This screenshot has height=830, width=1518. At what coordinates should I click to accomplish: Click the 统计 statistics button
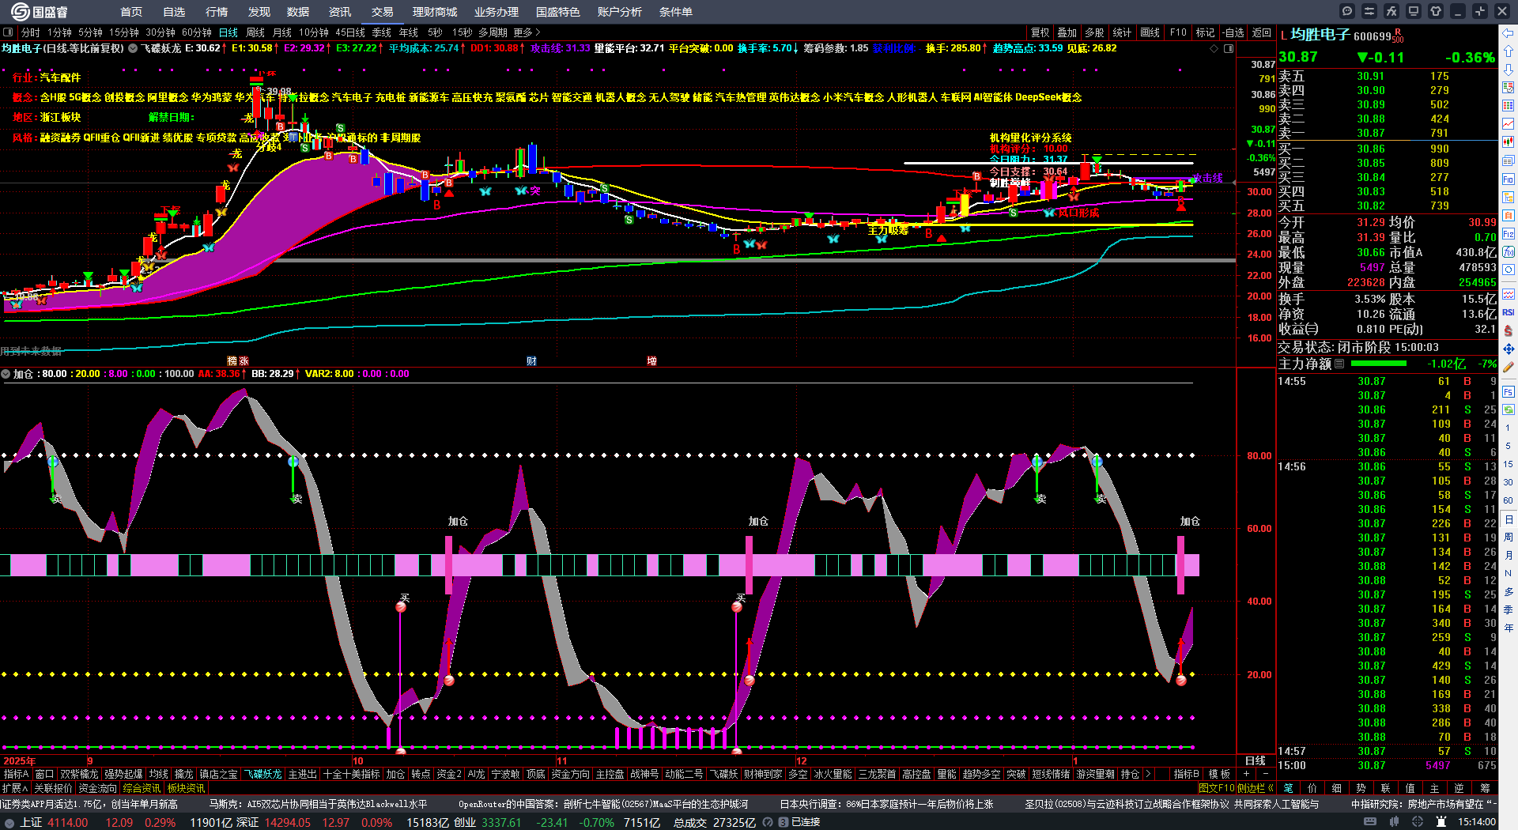(1122, 32)
